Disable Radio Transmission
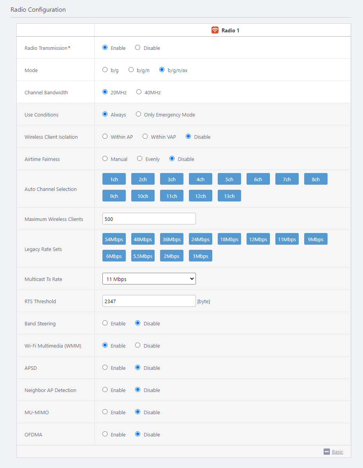The height and width of the screenshot is (468, 363). click(138, 48)
